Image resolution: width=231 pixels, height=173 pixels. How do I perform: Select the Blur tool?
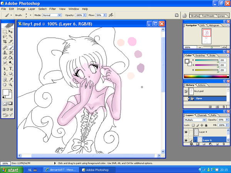(5, 62)
